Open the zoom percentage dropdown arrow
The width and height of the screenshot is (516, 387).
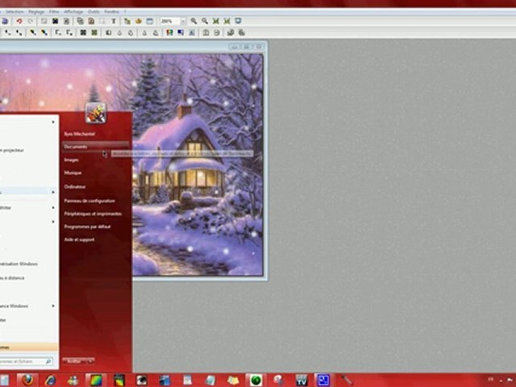pyautogui.click(x=183, y=21)
